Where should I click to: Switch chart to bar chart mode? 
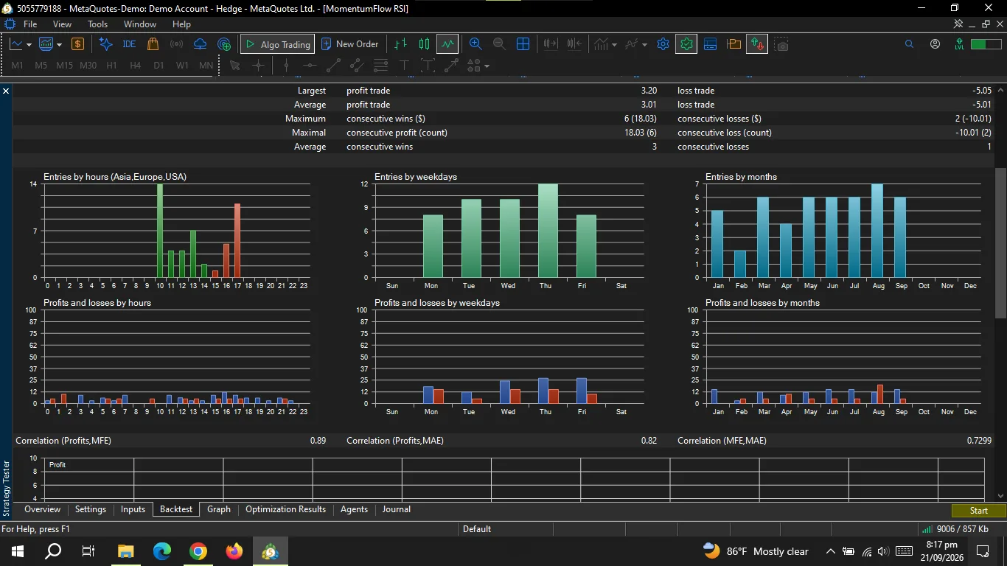click(400, 44)
